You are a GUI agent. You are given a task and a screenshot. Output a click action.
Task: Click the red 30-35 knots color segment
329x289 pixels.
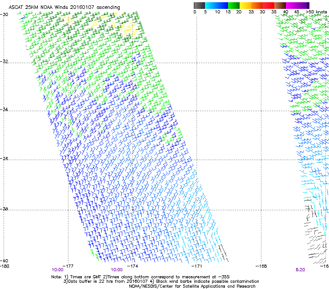point(269,5)
